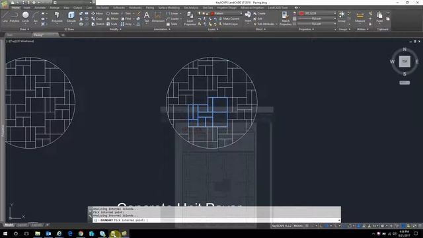The width and height of the screenshot is (423, 238).
Task: Click the Fillet command
Action: pos(126,19)
